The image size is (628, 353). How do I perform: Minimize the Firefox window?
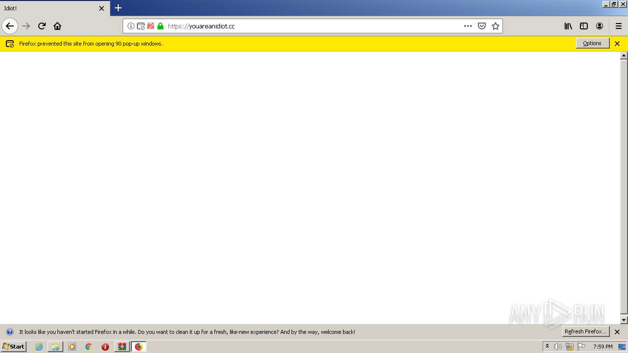[606, 4]
